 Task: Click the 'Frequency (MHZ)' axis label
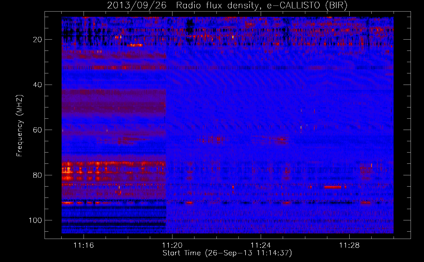(x=20, y=125)
